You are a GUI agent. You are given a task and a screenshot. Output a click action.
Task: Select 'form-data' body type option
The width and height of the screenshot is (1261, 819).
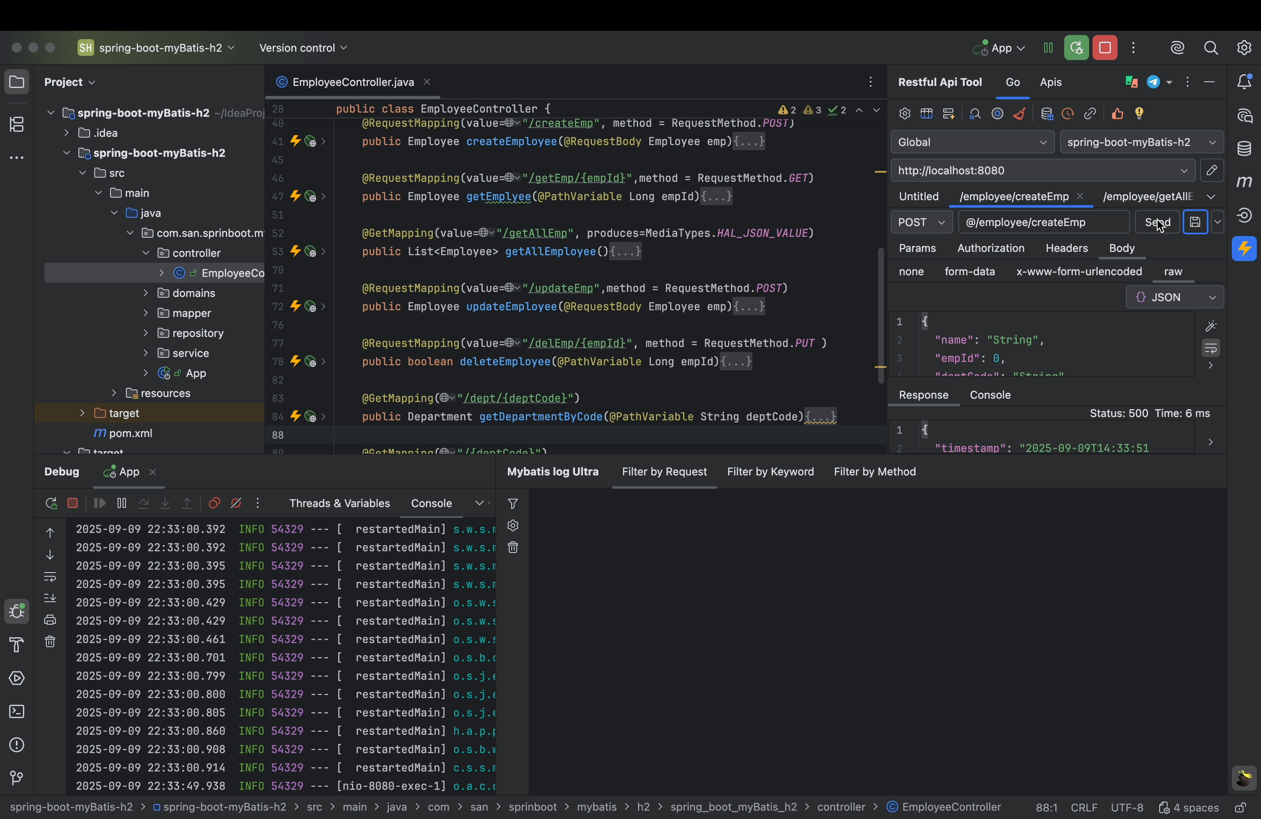tap(970, 272)
